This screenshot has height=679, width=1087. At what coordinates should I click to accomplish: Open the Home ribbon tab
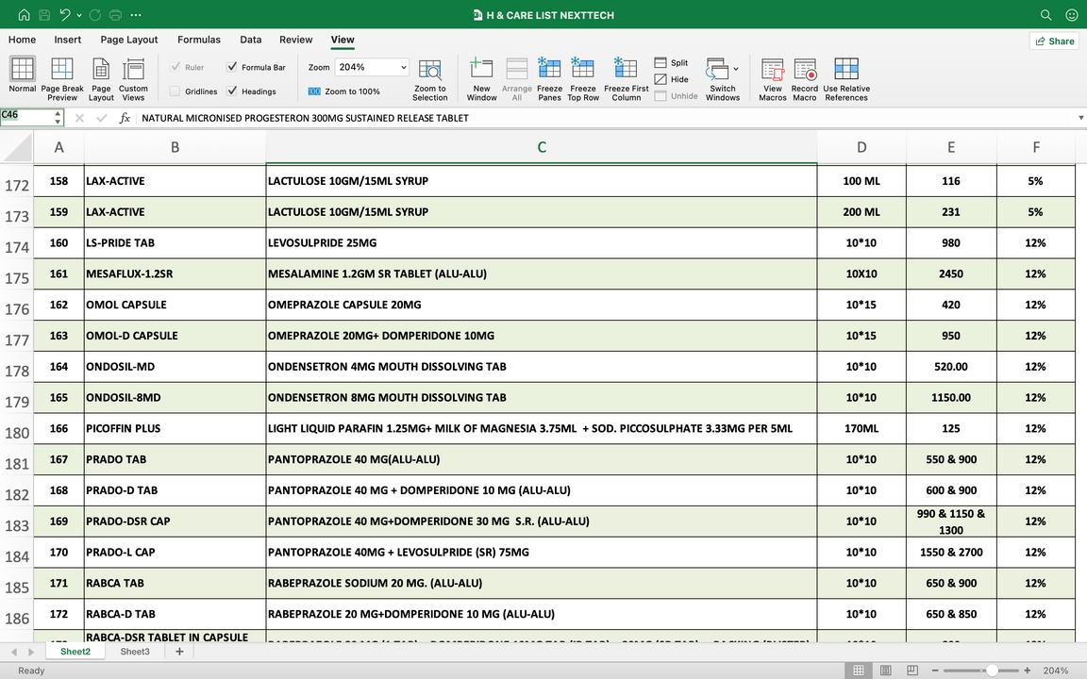23,40
